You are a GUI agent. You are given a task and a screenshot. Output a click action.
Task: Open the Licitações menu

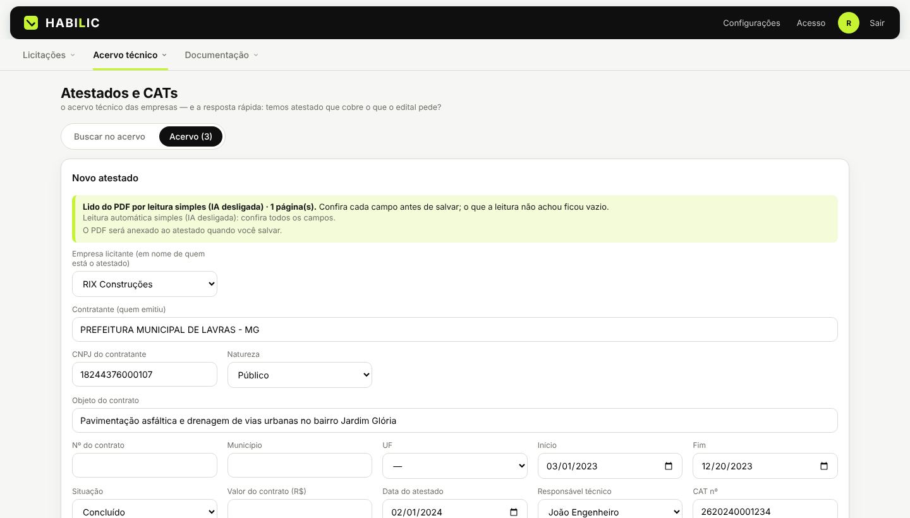click(x=49, y=55)
